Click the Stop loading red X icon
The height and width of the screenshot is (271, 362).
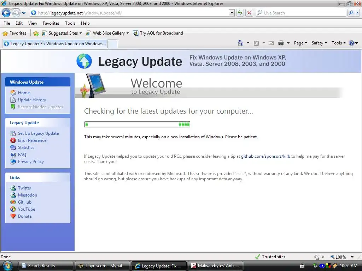pyautogui.click(x=249, y=13)
